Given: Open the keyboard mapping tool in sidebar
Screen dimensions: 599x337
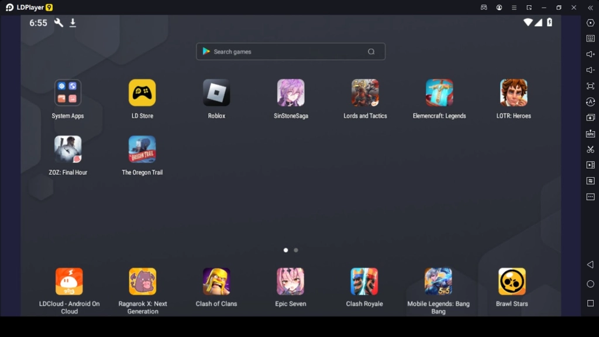Looking at the screenshot, I should tap(590, 39).
